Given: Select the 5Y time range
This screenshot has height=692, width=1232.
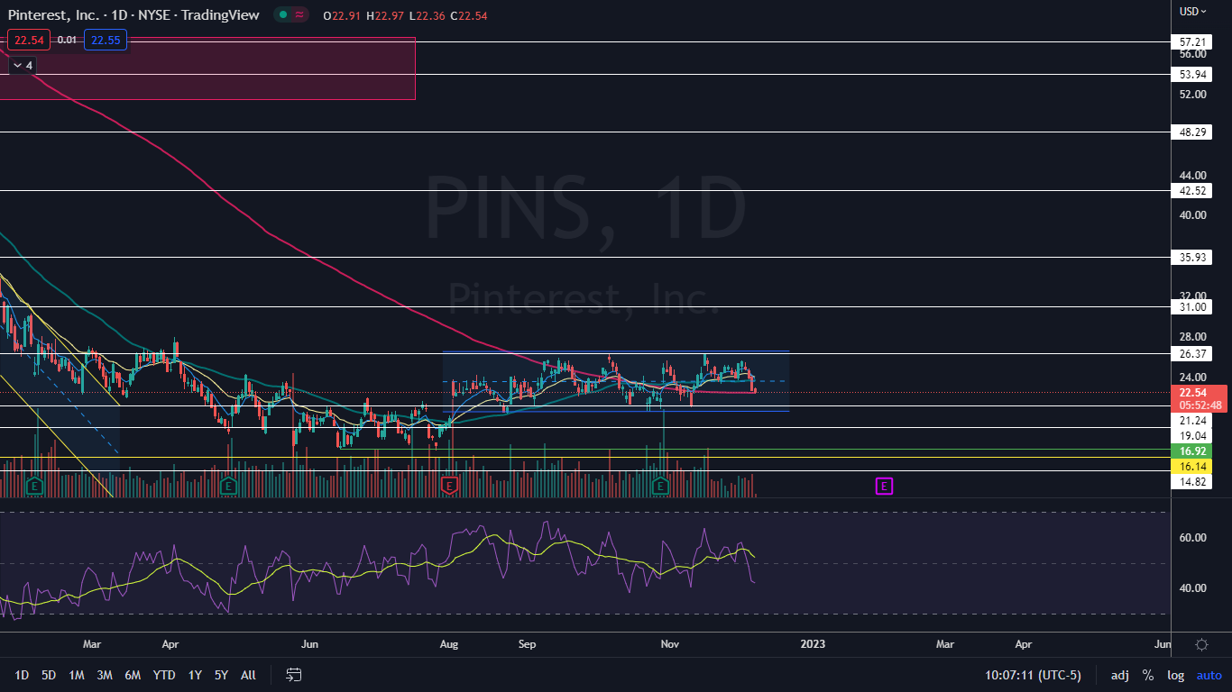Looking at the screenshot, I should (x=221, y=675).
